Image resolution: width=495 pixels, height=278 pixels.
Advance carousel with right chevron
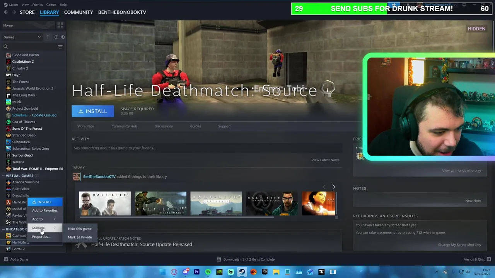pyautogui.click(x=333, y=187)
